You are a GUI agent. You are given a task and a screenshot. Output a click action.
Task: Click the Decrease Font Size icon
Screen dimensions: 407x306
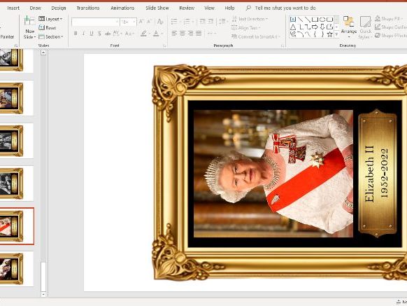coord(149,22)
